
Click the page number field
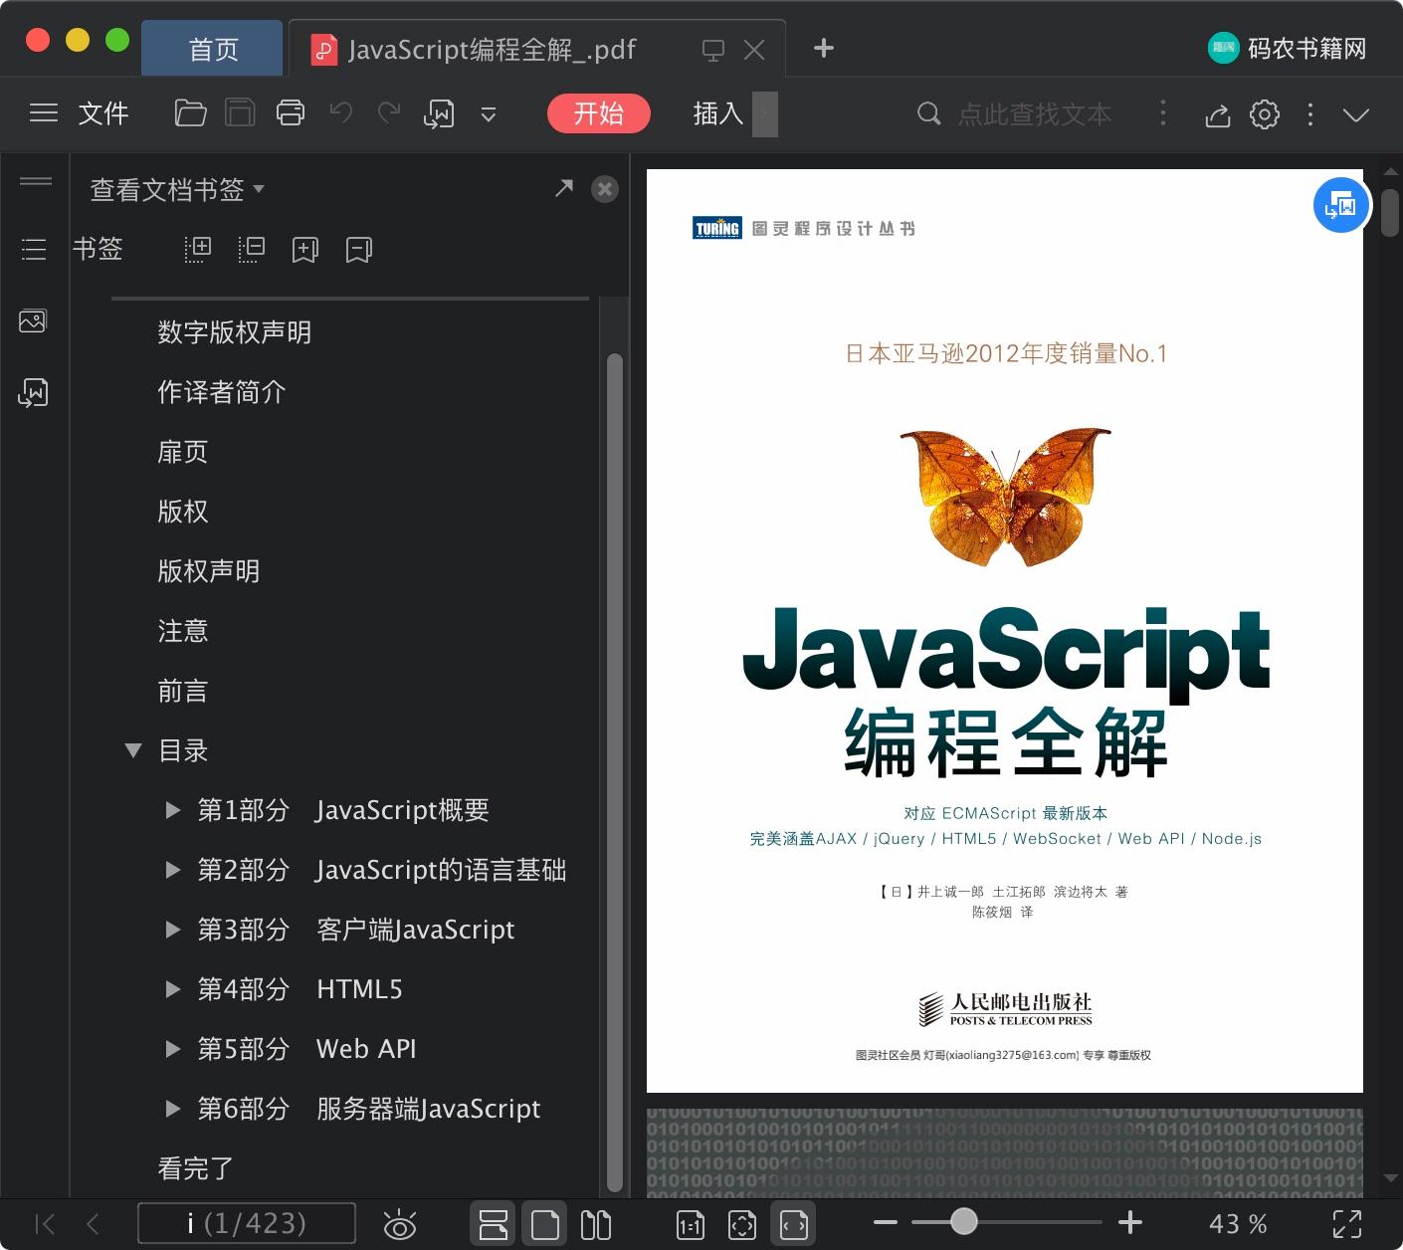(x=247, y=1223)
